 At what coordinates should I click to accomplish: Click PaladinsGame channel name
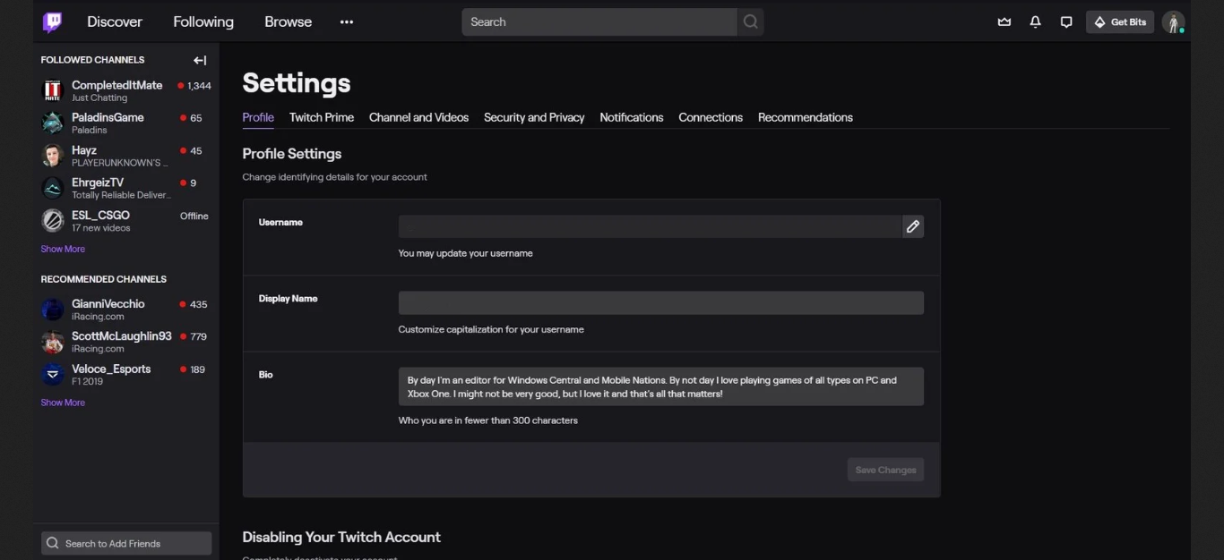click(108, 117)
